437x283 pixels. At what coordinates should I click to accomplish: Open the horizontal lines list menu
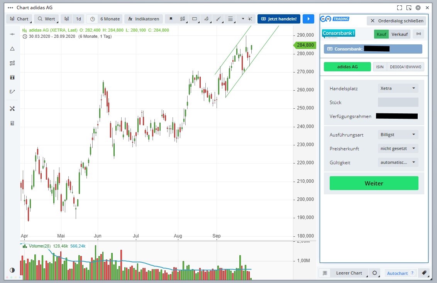click(x=230, y=19)
